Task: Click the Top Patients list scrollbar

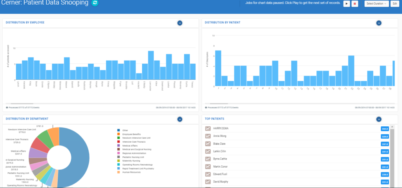Action: 392,156
